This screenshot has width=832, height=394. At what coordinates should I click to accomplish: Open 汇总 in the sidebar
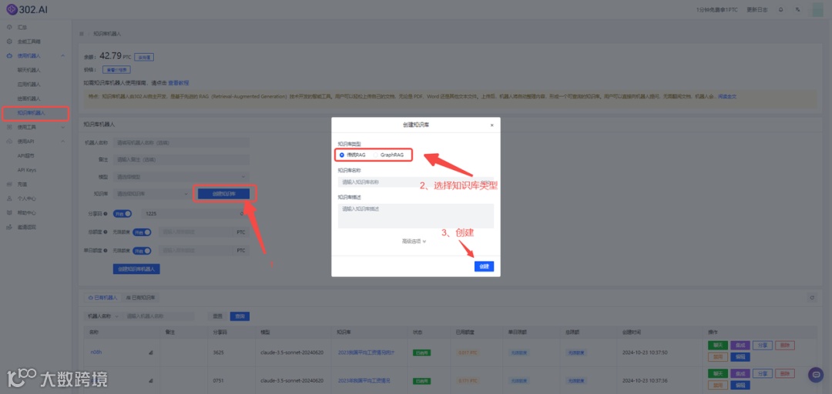pos(22,26)
